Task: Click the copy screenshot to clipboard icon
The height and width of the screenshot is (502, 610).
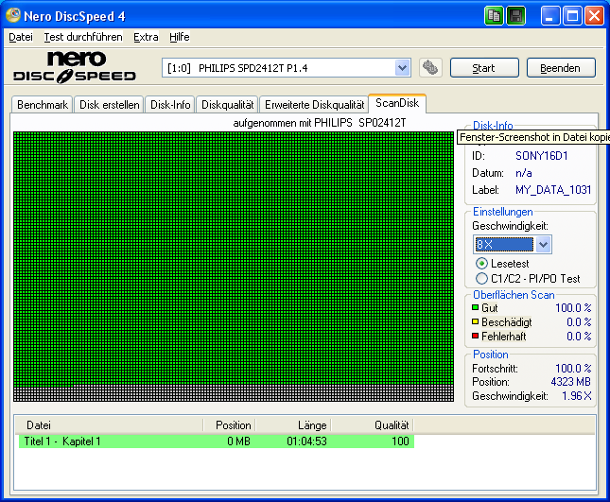Action: pyautogui.click(x=495, y=16)
